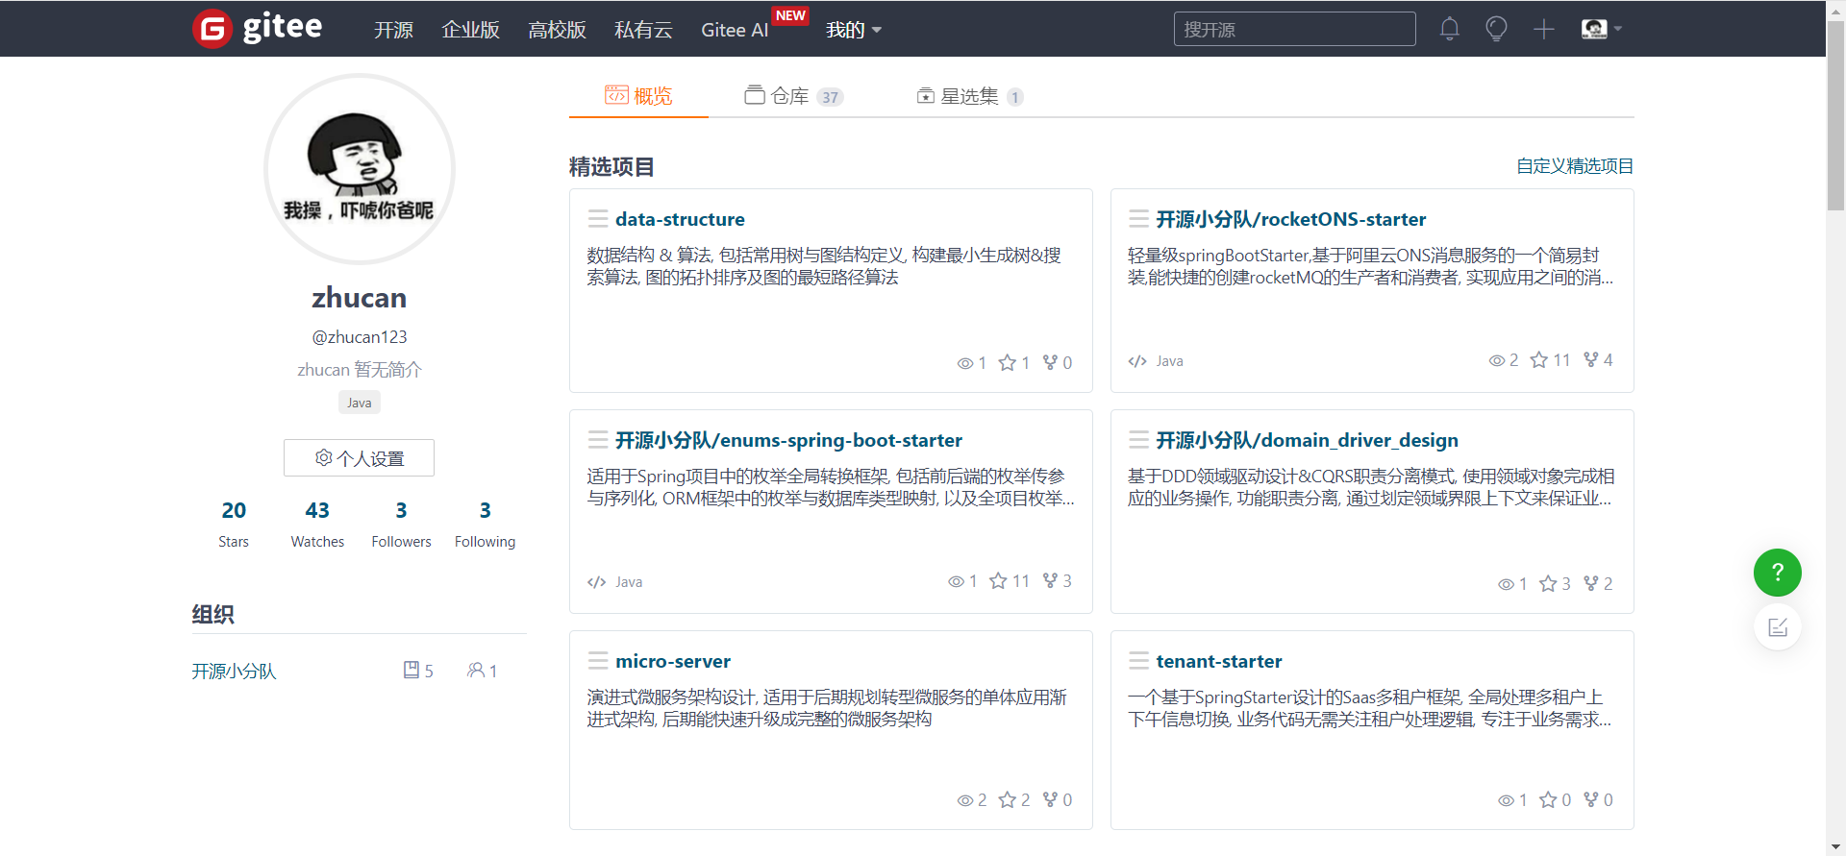Open the data-structure repository
1846x856 pixels.
(680, 219)
